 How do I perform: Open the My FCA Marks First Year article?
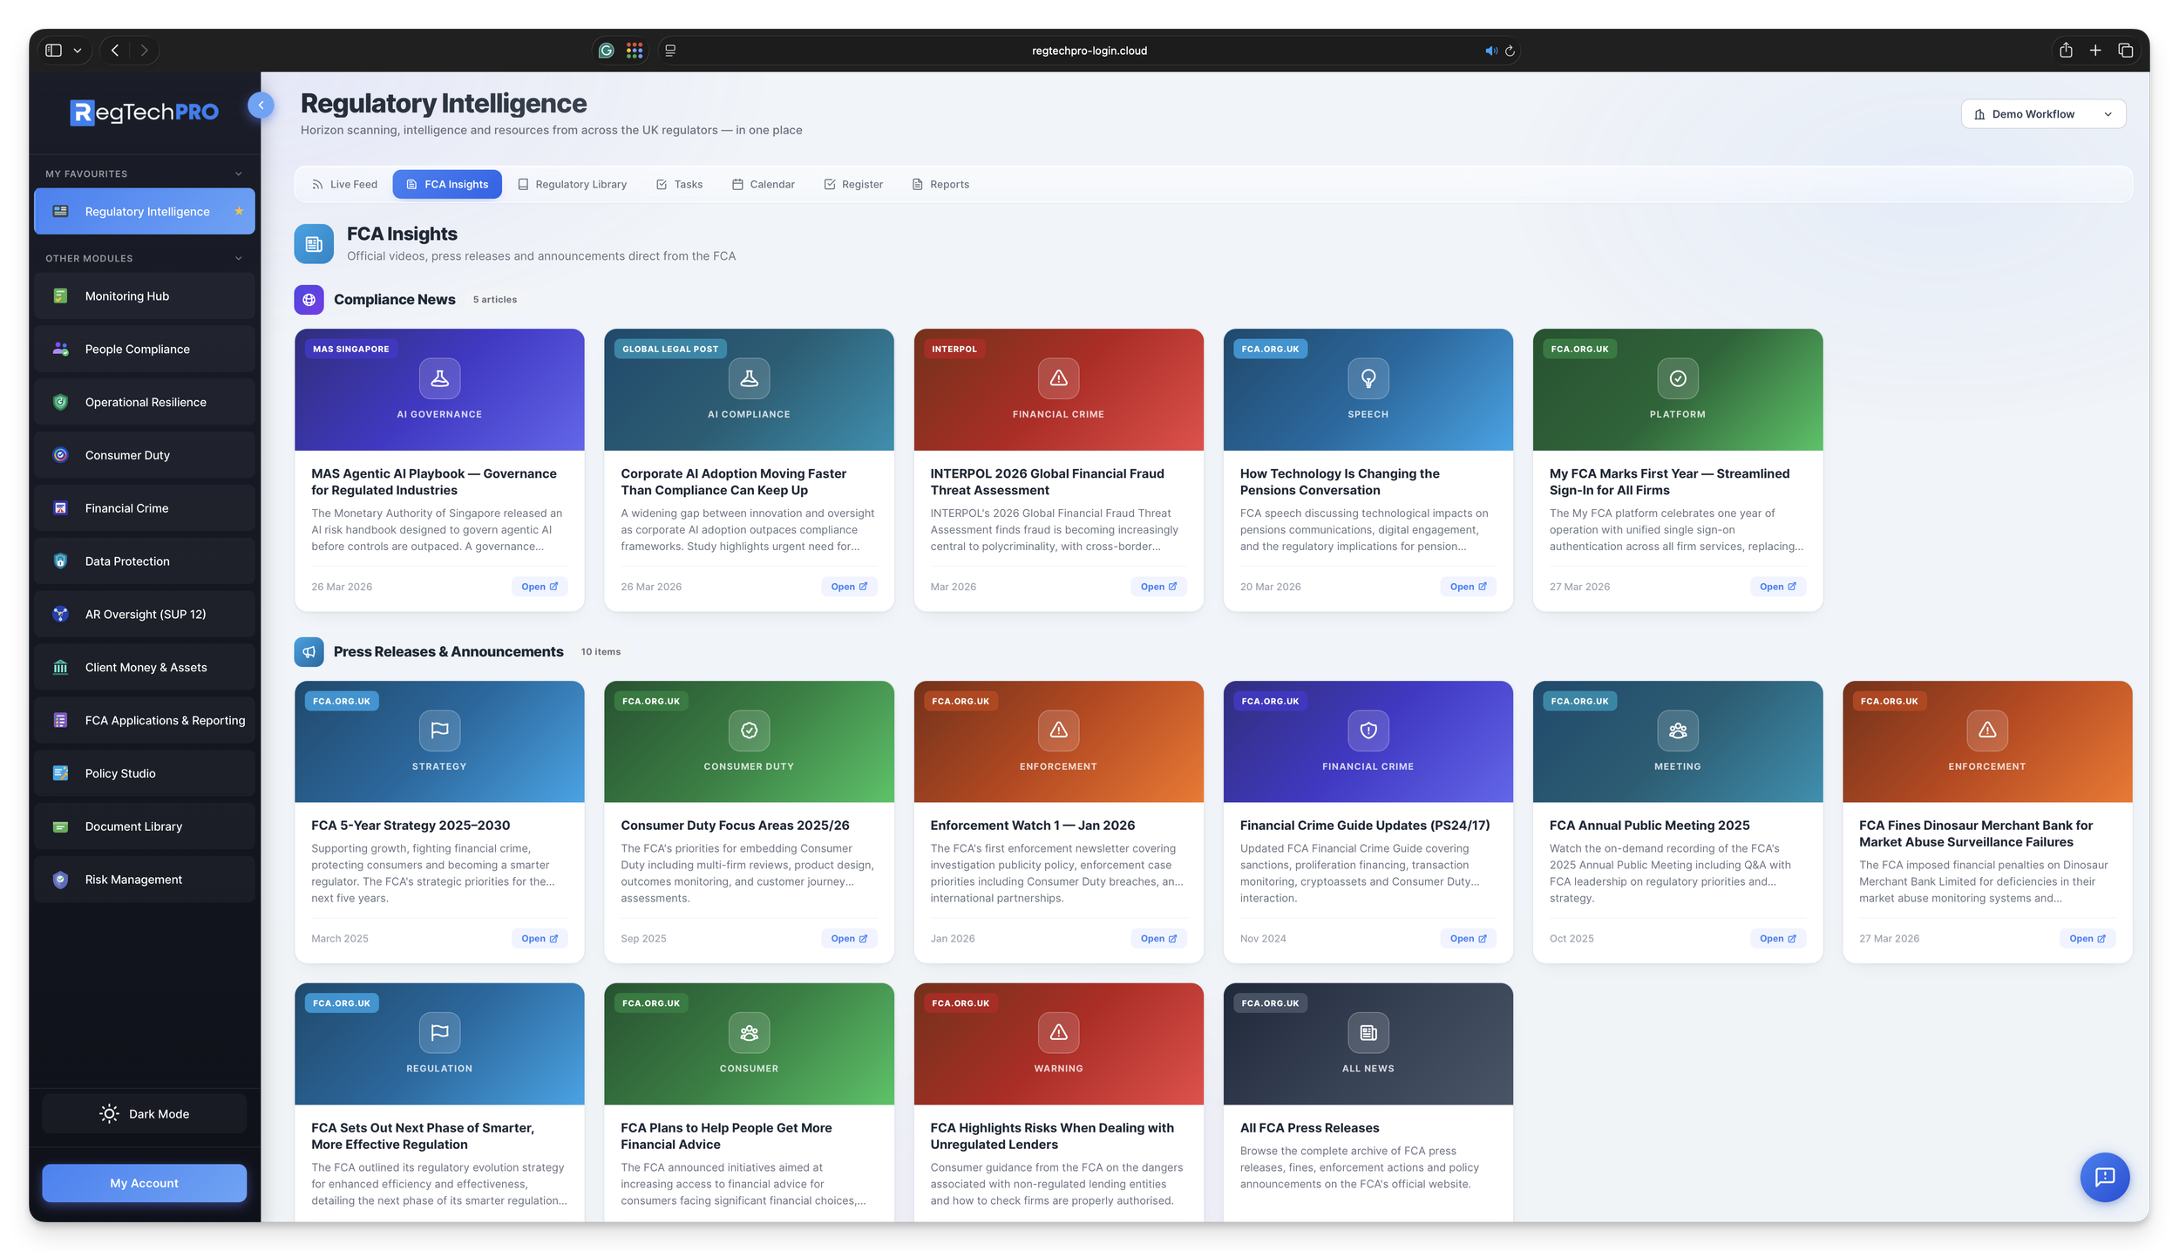coord(1778,587)
